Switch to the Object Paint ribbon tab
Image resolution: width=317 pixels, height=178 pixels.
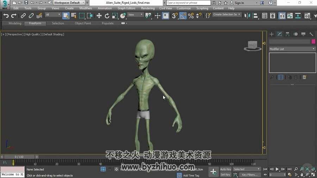(x=83, y=23)
